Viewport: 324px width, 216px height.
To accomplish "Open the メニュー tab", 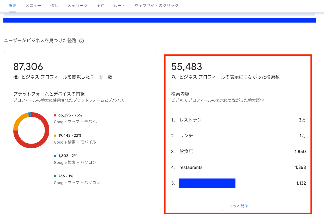I will click(33, 6).
